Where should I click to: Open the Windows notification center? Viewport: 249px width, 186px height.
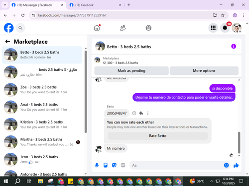tap(241, 181)
